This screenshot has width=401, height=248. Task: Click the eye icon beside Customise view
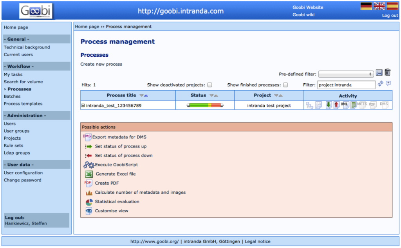tap(89, 211)
